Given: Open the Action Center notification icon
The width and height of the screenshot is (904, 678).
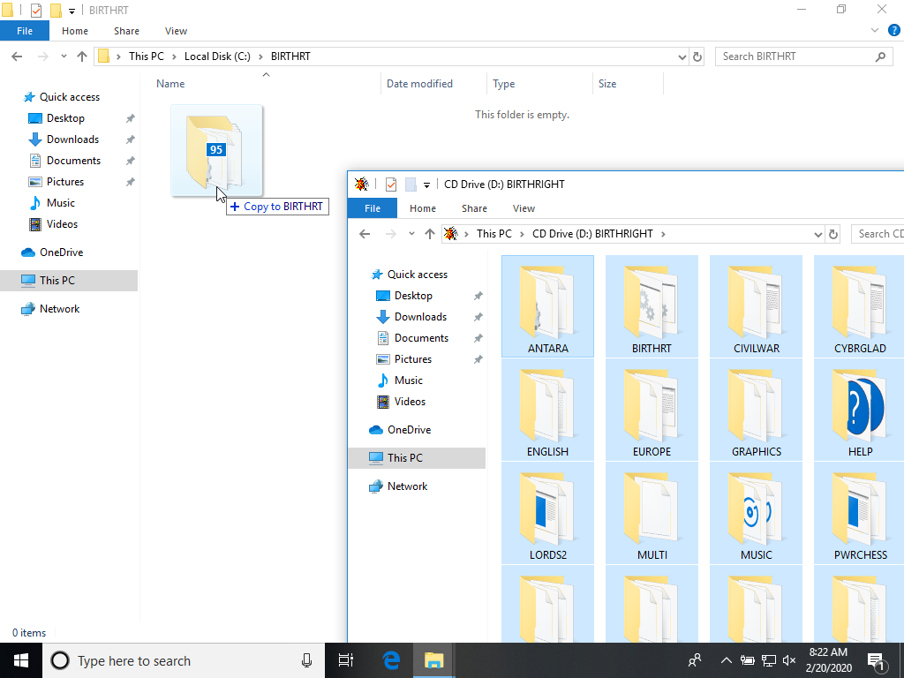Looking at the screenshot, I should [x=877, y=660].
